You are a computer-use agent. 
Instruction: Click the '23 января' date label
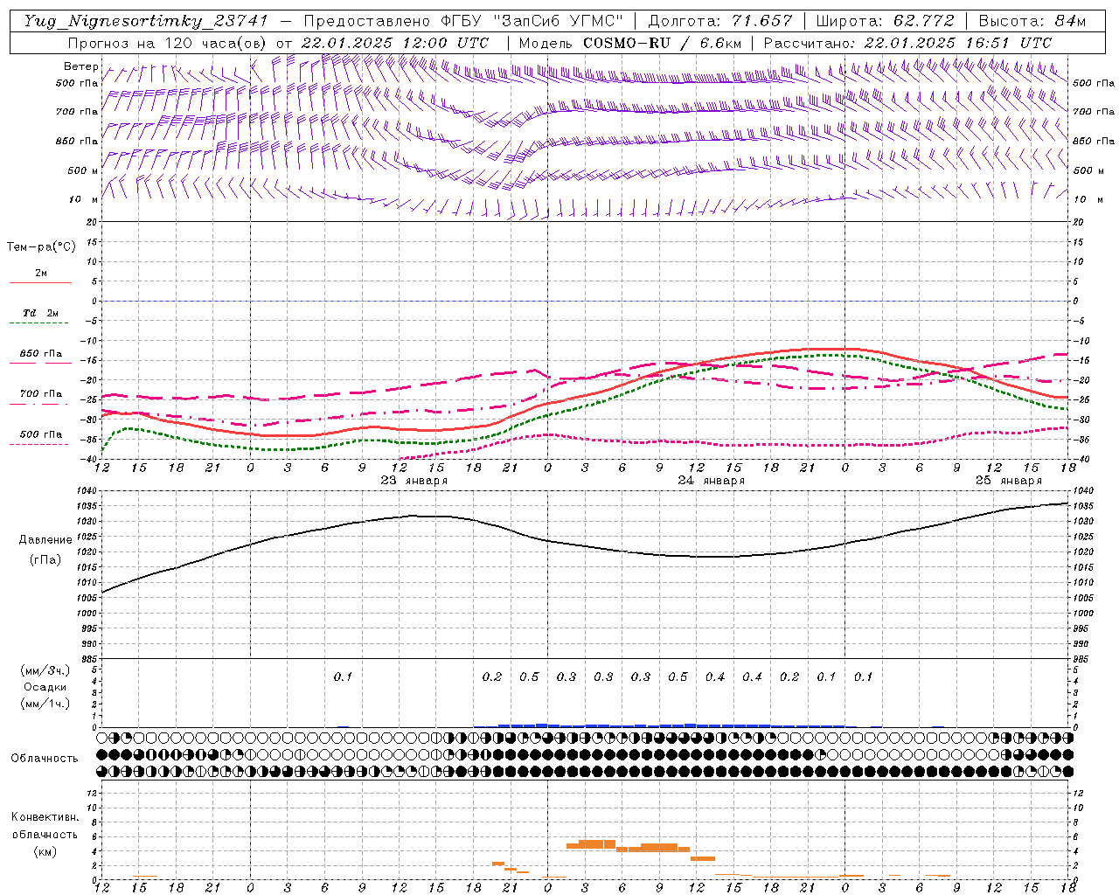tap(414, 481)
